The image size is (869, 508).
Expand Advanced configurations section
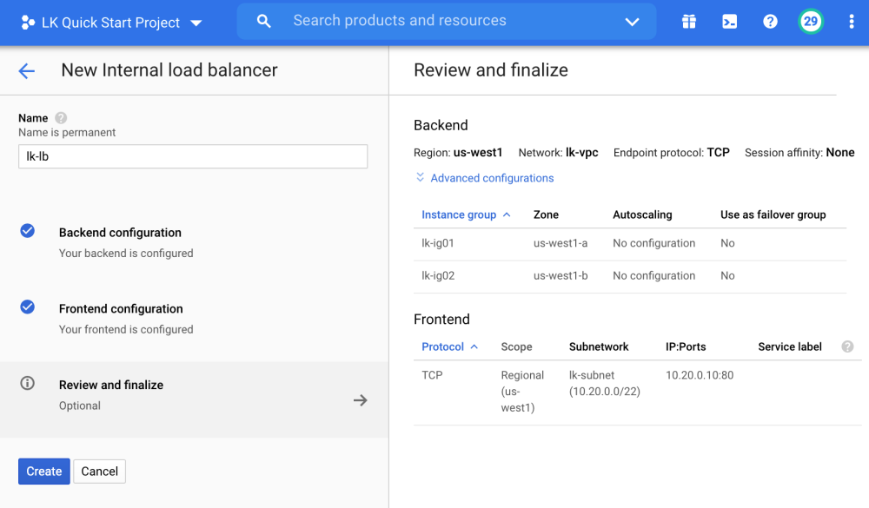tap(491, 178)
